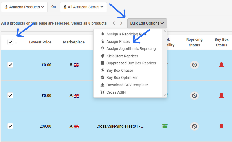The height and width of the screenshot is (142, 232).
Task: Click the £39.00 row red Buy Box alarm icon
Action: click(x=221, y=126)
